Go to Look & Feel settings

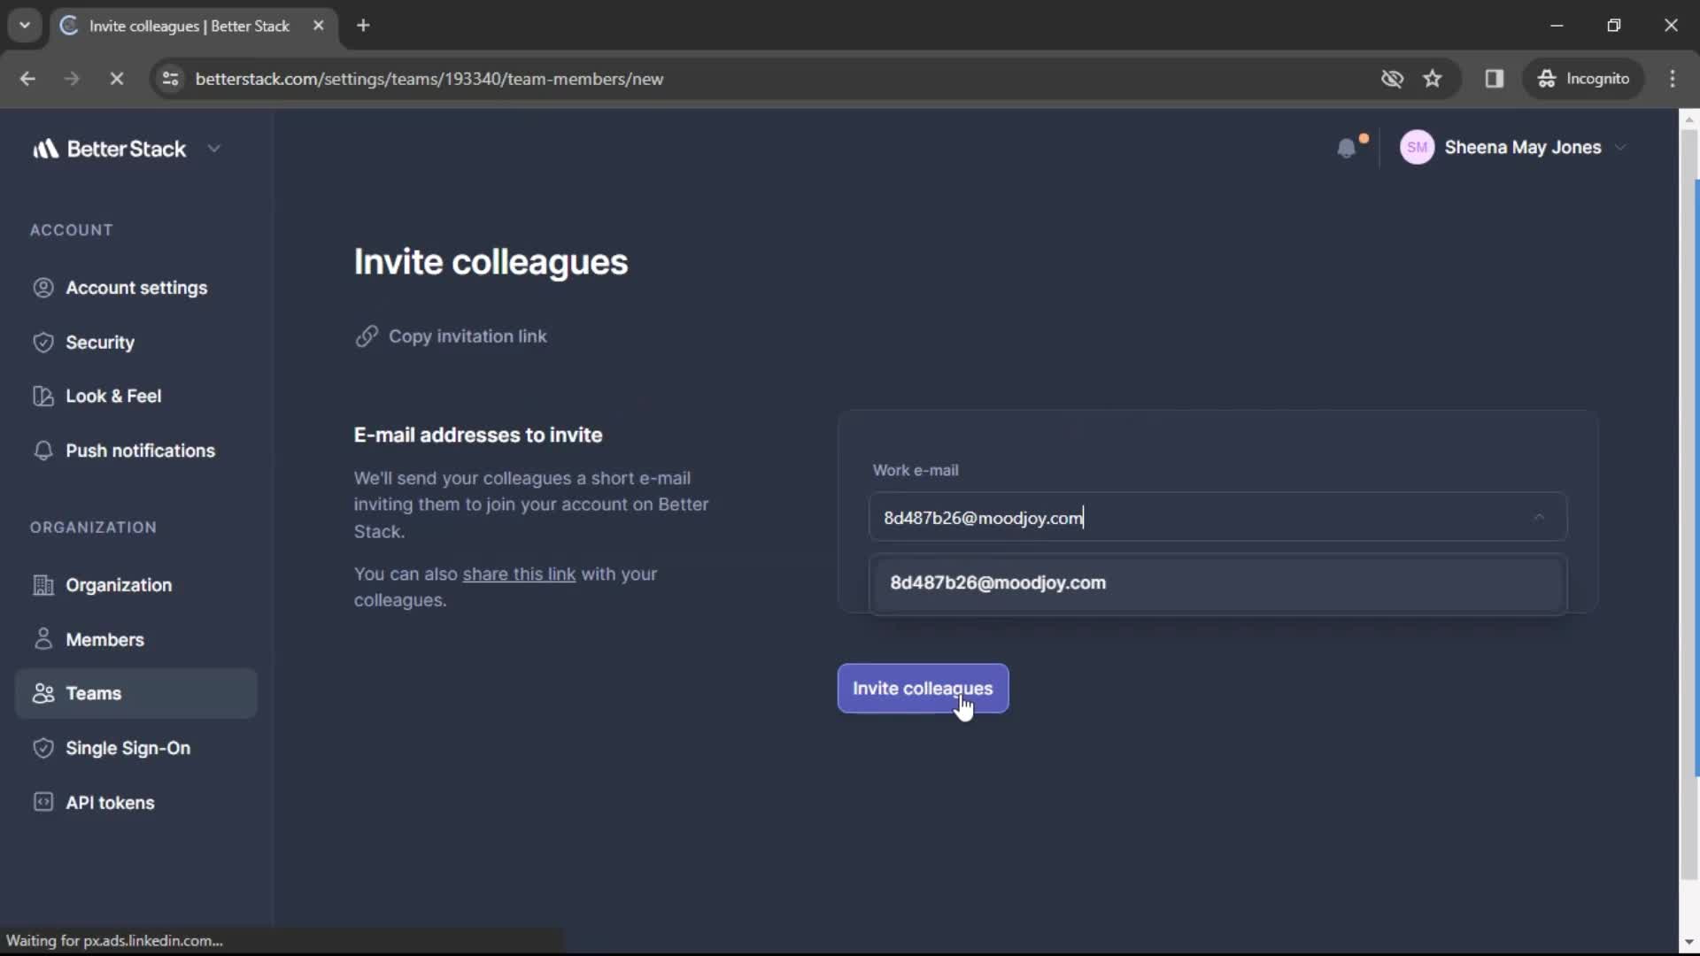coord(136,397)
